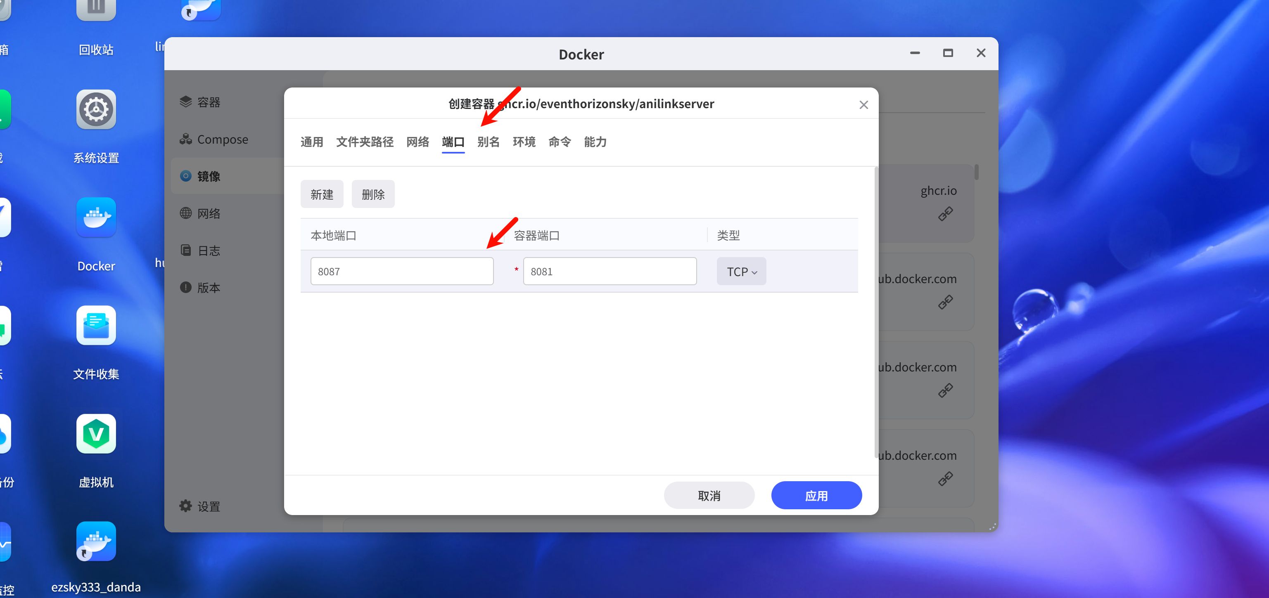
Task: Close the Docker window
Action: click(x=981, y=53)
